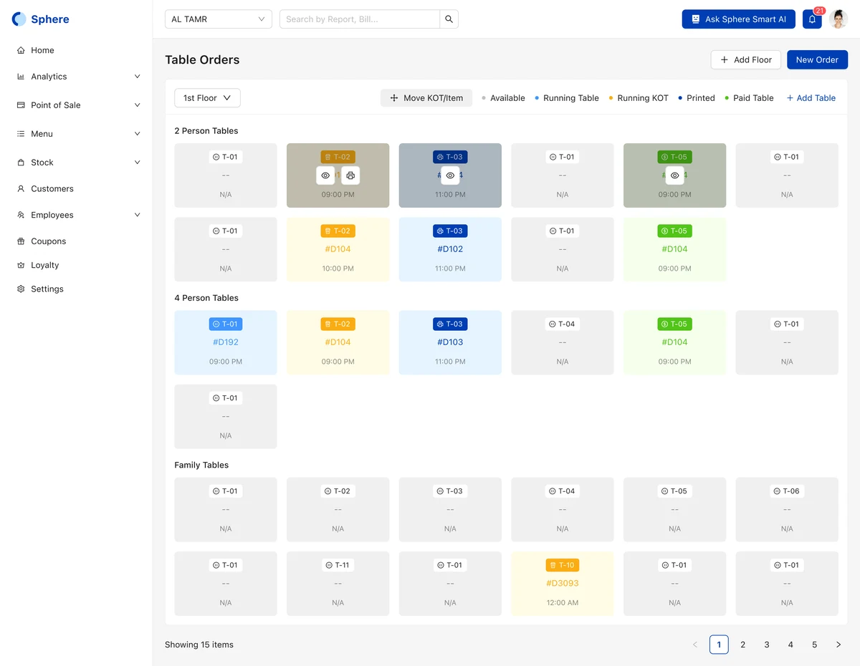Click the 4 Person Tables T-04 card
Image resolution: width=860 pixels, height=666 pixels.
click(563, 342)
